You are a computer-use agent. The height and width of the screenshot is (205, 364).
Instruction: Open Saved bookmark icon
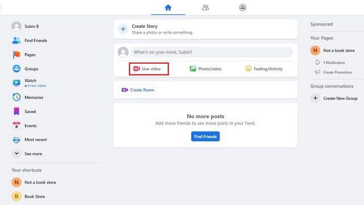16,112
